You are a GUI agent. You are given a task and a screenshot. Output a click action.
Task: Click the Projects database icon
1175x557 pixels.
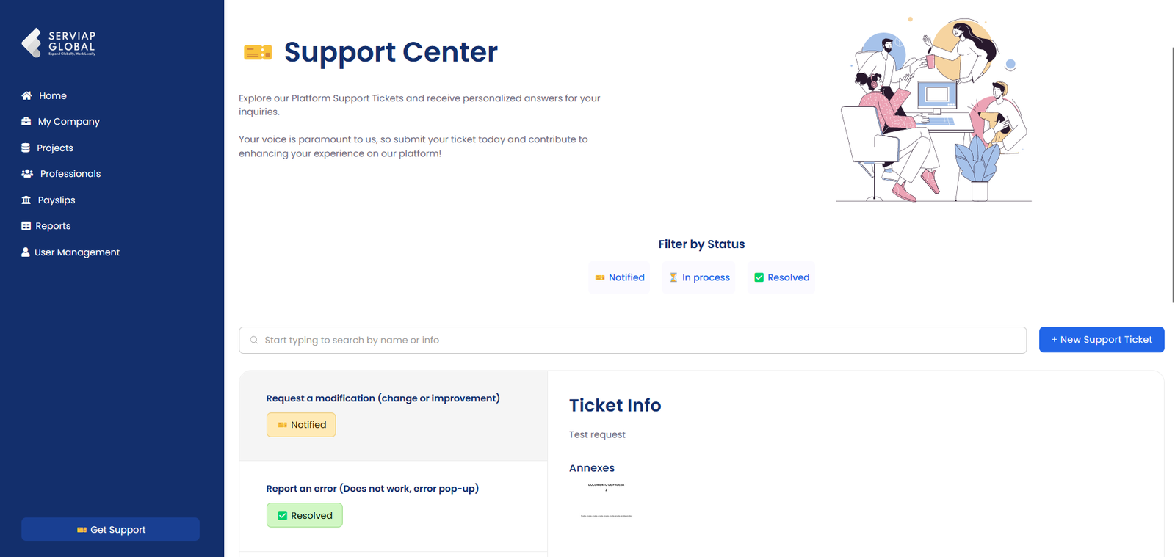[26, 148]
